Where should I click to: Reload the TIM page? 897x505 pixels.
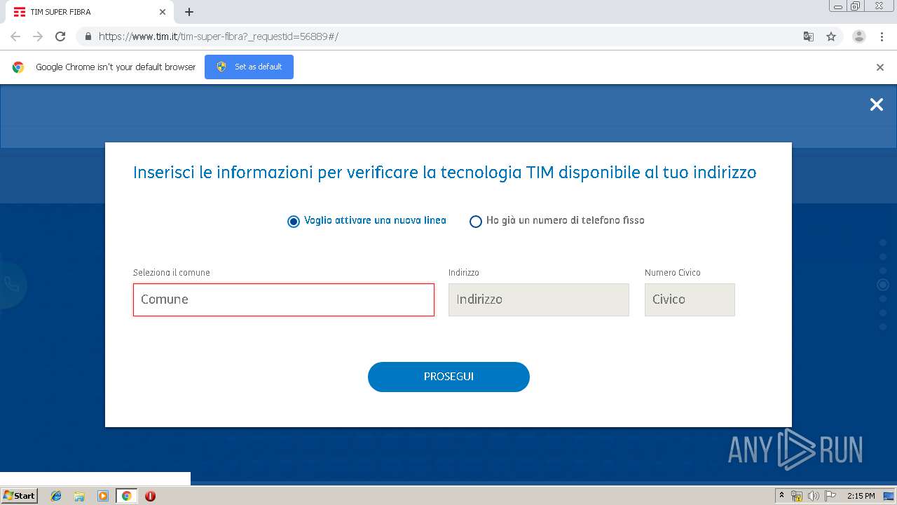click(x=60, y=36)
